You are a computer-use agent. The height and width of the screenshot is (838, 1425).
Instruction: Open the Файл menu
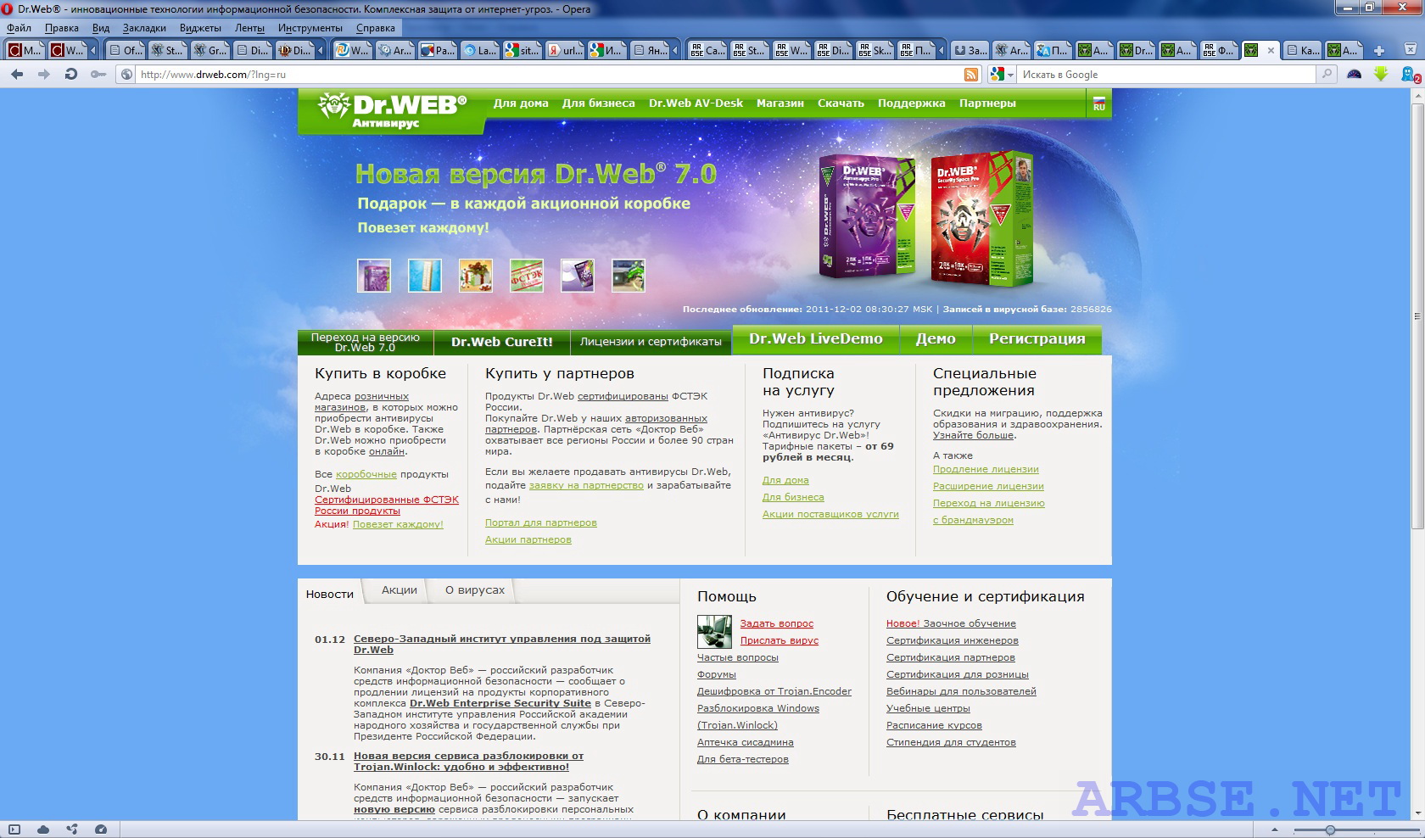19,28
